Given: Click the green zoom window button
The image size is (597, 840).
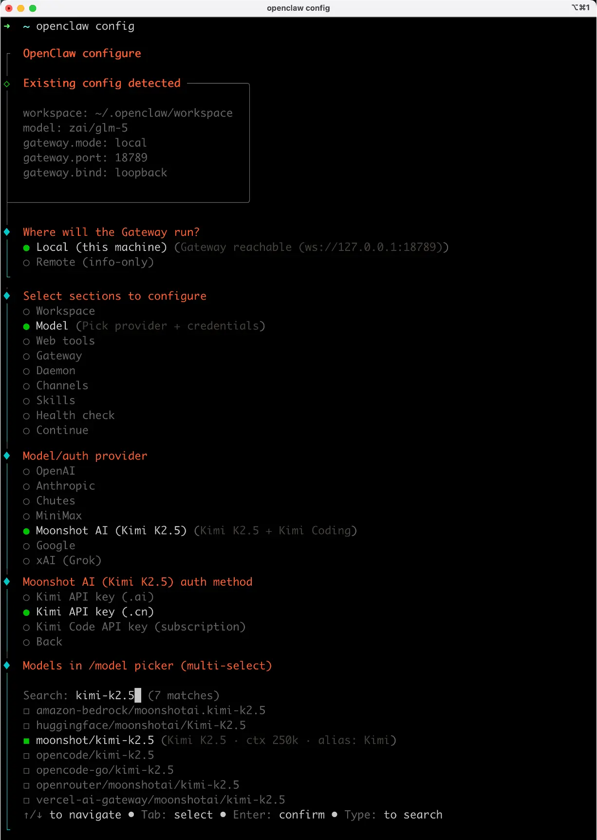Looking at the screenshot, I should [x=33, y=8].
